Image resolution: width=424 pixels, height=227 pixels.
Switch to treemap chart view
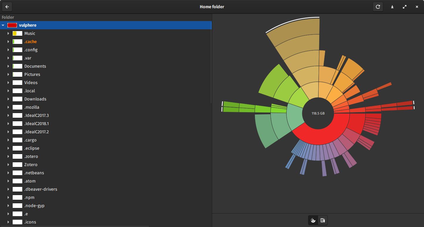[322, 220]
